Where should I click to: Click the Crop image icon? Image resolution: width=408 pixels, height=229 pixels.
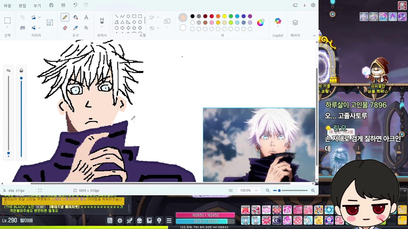point(23,17)
